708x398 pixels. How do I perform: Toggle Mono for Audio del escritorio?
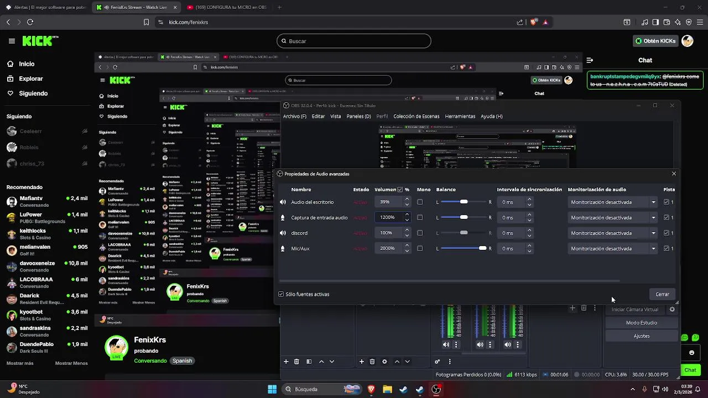click(x=420, y=202)
